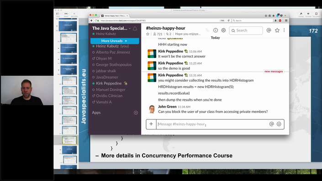The image size is (322, 181).
Task: Click the #heinzs-happy-hour channel title
Action: point(165,28)
